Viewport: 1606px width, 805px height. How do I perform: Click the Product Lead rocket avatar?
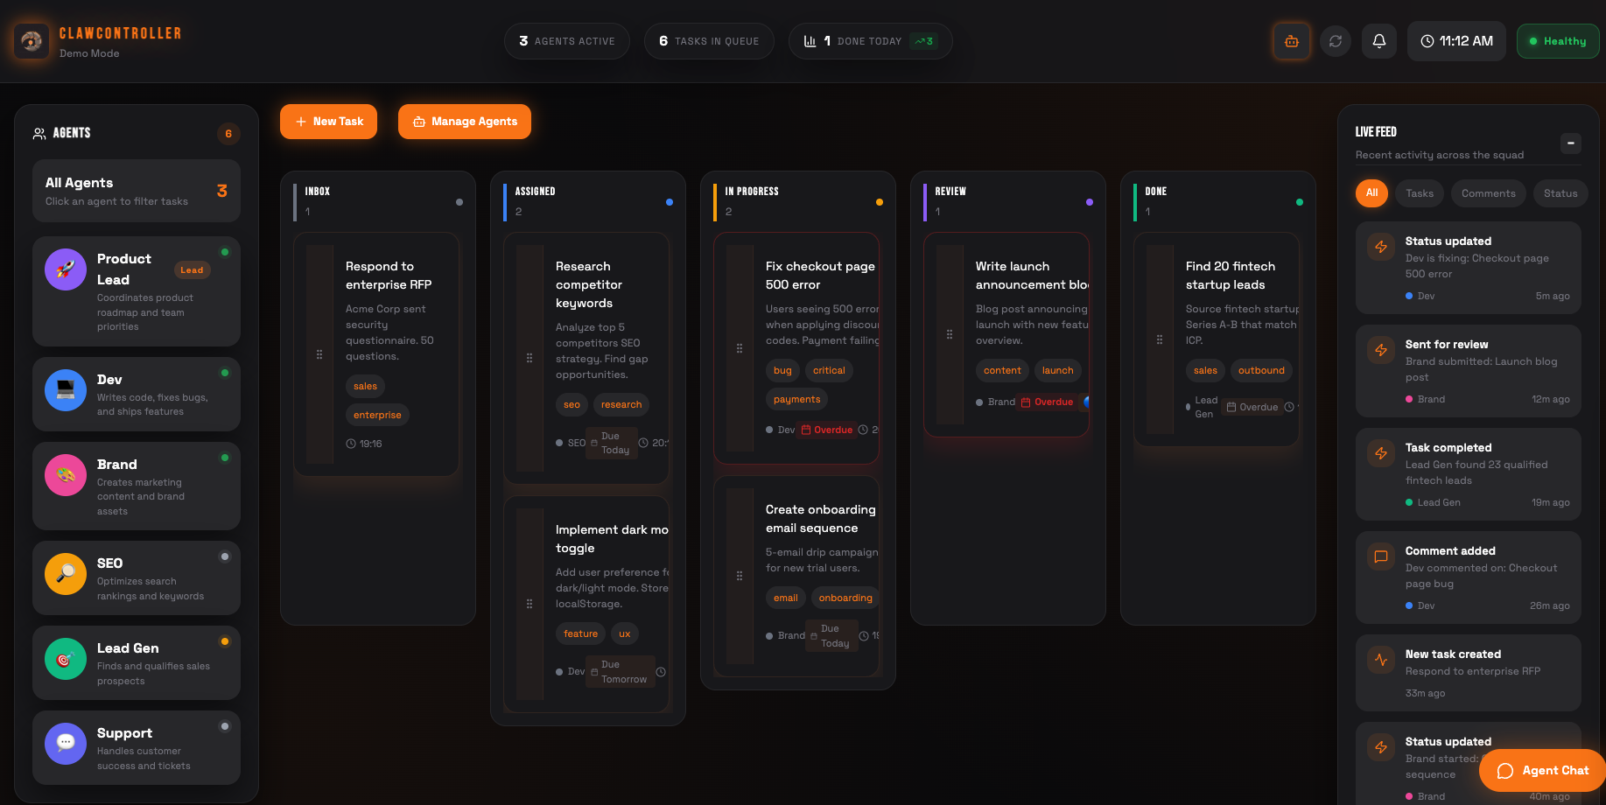point(65,269)
